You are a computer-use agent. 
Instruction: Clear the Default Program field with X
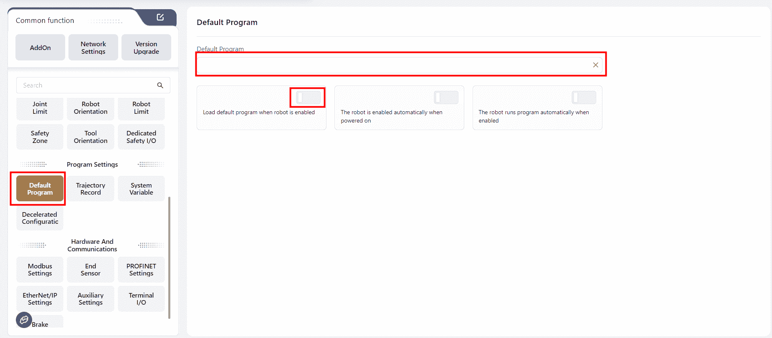point(595,65)
